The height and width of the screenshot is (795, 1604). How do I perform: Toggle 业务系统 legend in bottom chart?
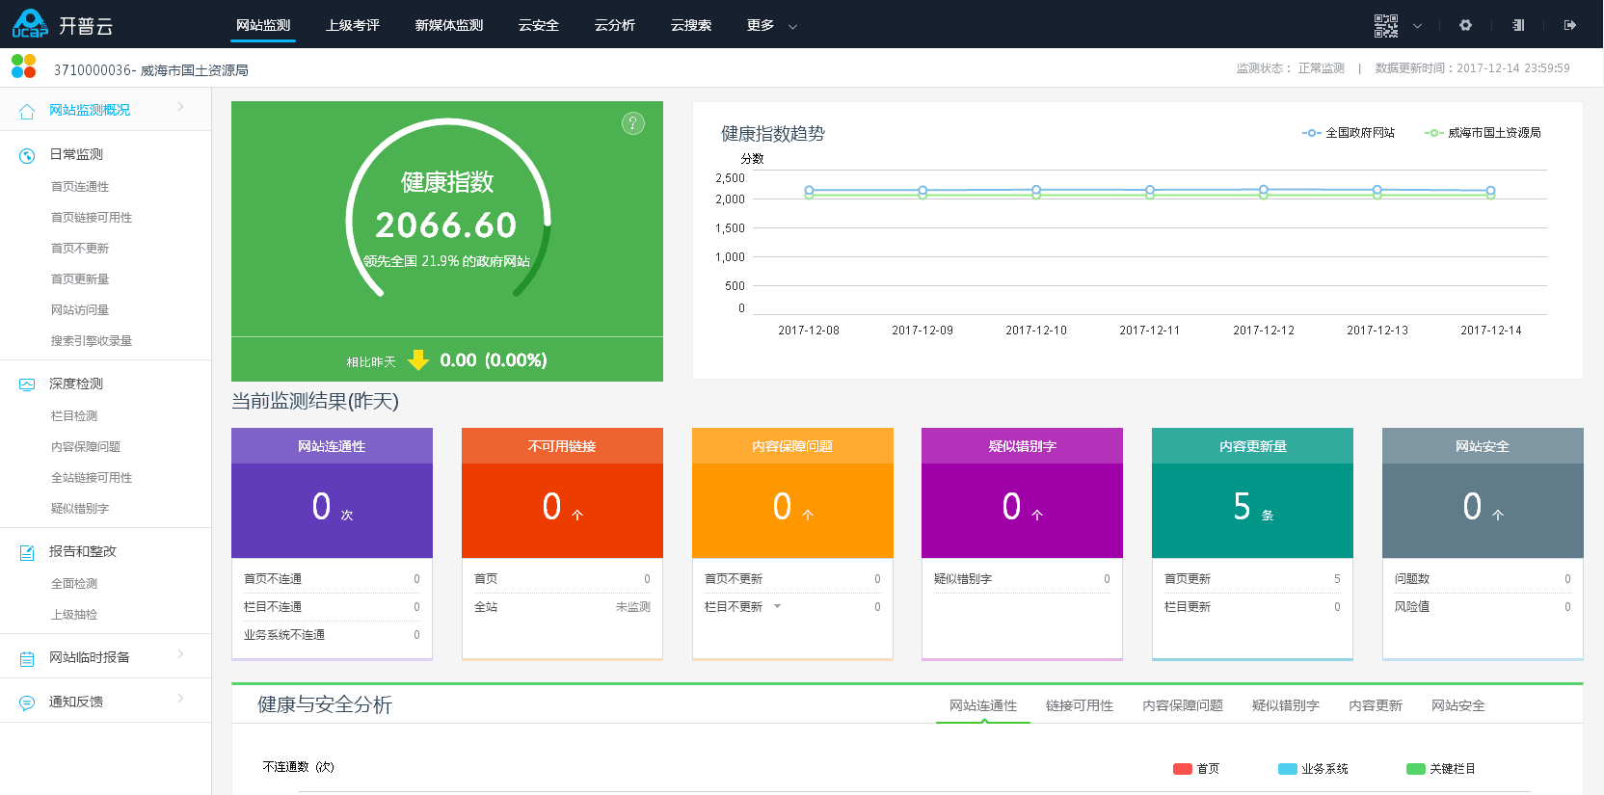[x=1313, y=769]
